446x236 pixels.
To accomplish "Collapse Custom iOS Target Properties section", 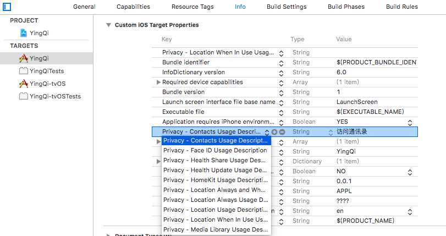I will click(x=108, y=25).
